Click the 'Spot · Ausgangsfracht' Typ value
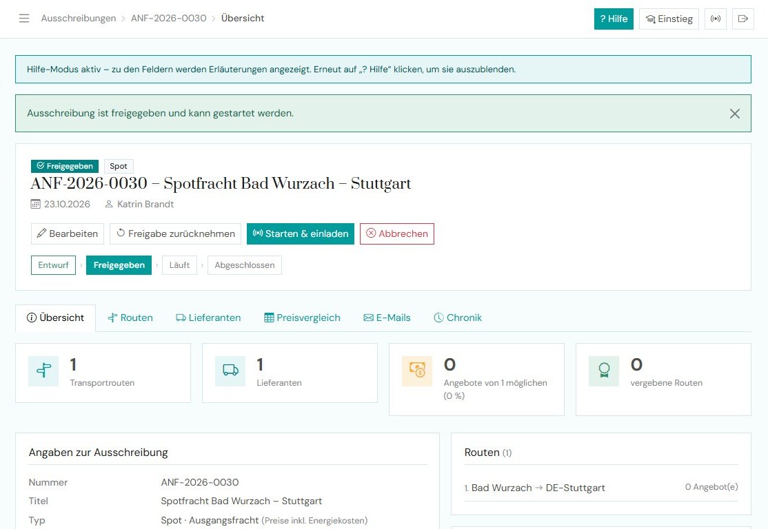The width and height of the screenshot is (768, 529). (x=210, y=521)
